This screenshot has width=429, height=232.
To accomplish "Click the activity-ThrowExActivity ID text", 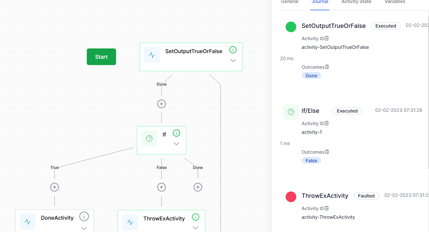I will (x=328, y=217).
